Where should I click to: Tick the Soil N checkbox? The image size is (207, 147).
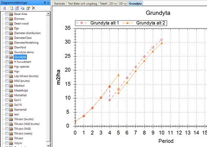7,105
